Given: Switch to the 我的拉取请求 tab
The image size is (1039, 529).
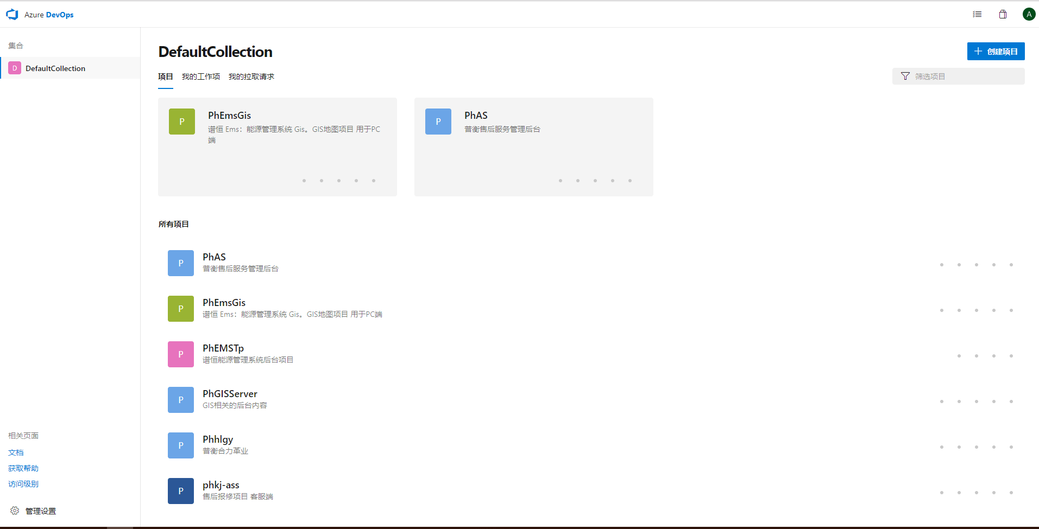Looking at the screenshot, I should 251,77.
